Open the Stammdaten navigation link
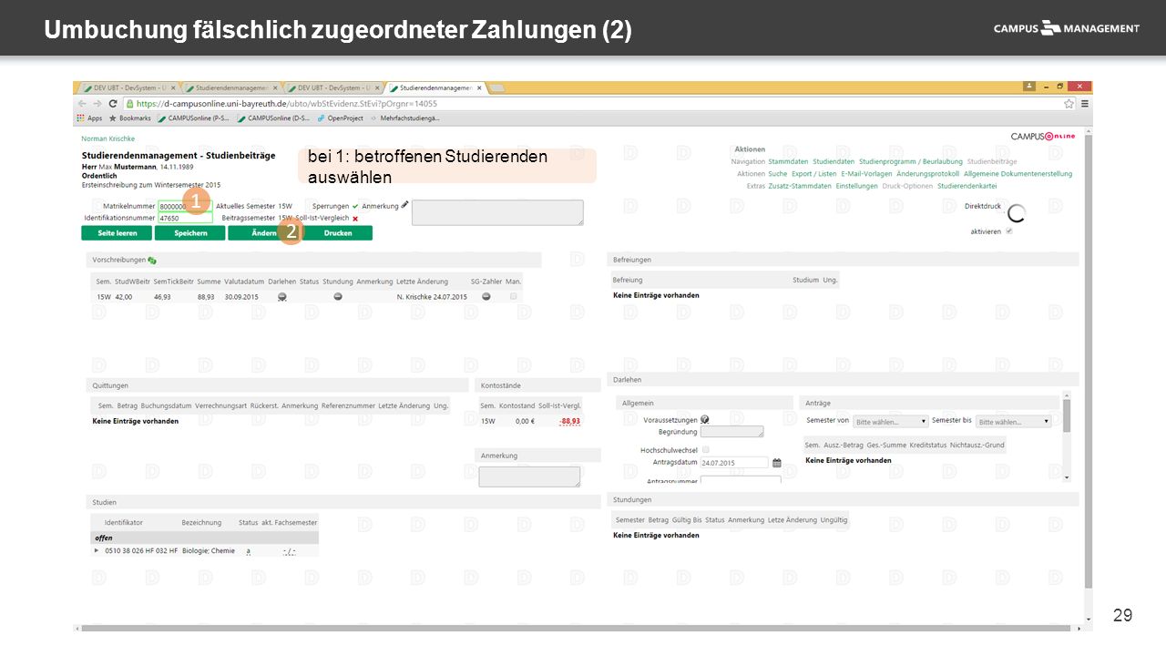Screen dimensions: 1166x656 pyautogui.click(x=788, y=161)
